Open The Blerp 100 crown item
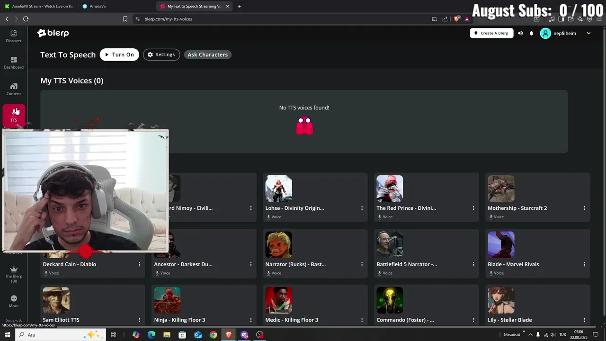 pos(14,275)
